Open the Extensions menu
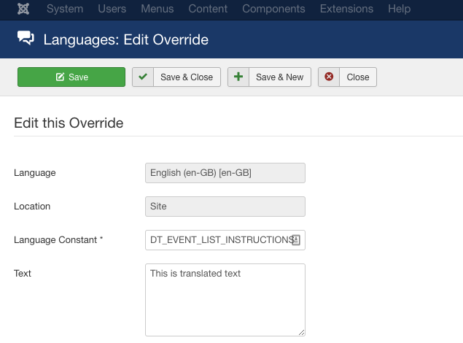The width and height of the screenshot is (463, 343). pyautogui.click(x=347, y=9)
